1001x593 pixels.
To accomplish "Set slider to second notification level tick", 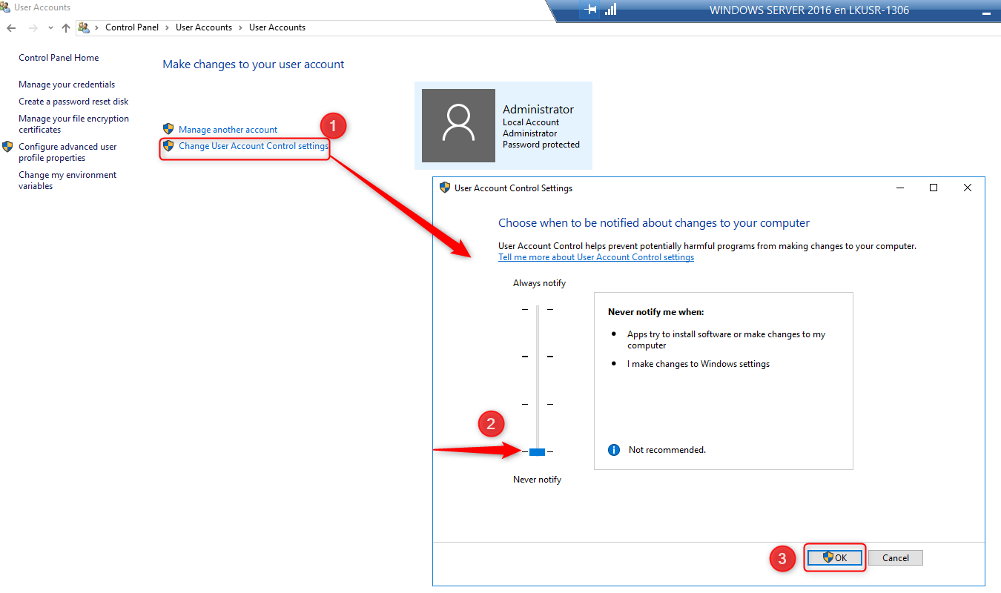I will pyautogui.click(x=537, y=357).
